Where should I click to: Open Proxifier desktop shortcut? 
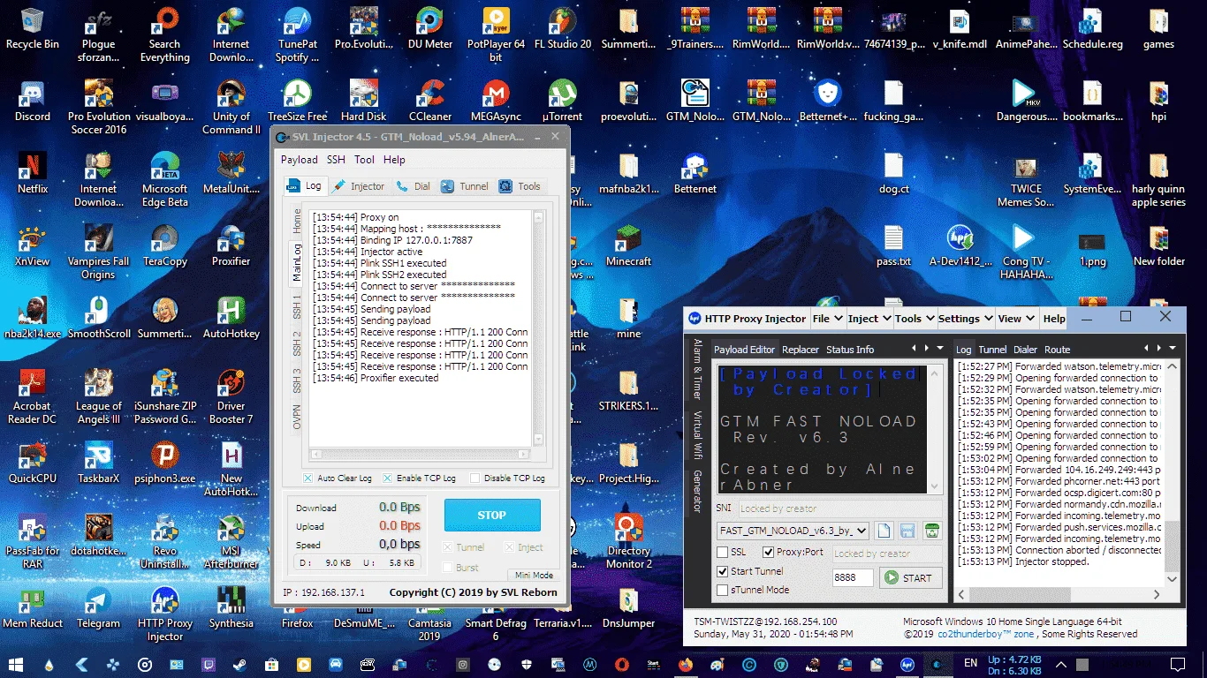(x=232, y=245)
